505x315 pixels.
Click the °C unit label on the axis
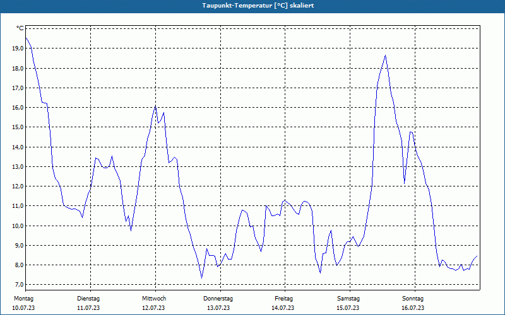[20, 28]
